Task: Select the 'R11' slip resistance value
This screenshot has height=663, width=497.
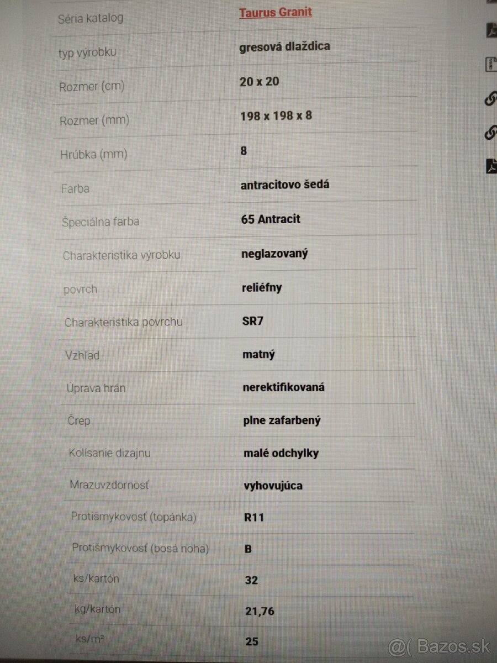Action: pos(254,518)
